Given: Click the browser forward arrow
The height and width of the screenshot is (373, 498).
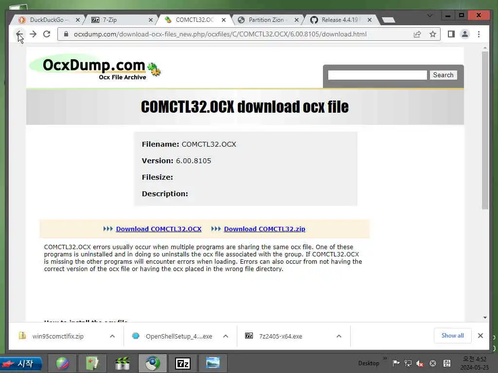Looking at the screenshot, I should point(33,34).
